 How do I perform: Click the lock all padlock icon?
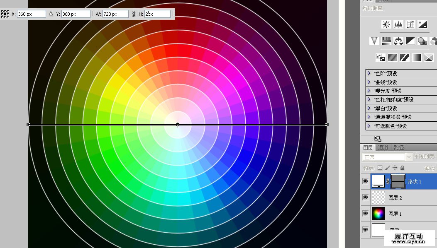(402, 168)
